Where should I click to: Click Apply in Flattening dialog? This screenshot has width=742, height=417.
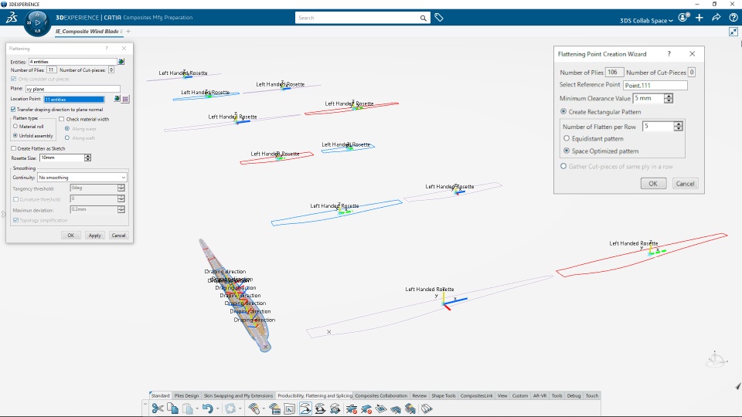point(94,236)
